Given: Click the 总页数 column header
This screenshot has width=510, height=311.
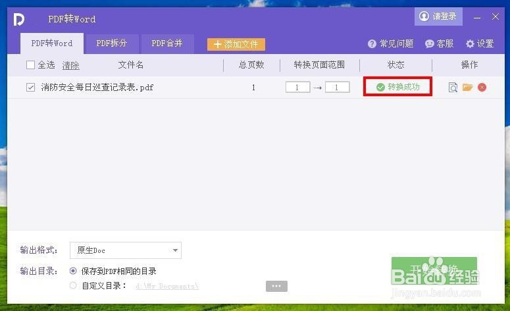Looking at the screenshot, I should [x=251, y=65].
